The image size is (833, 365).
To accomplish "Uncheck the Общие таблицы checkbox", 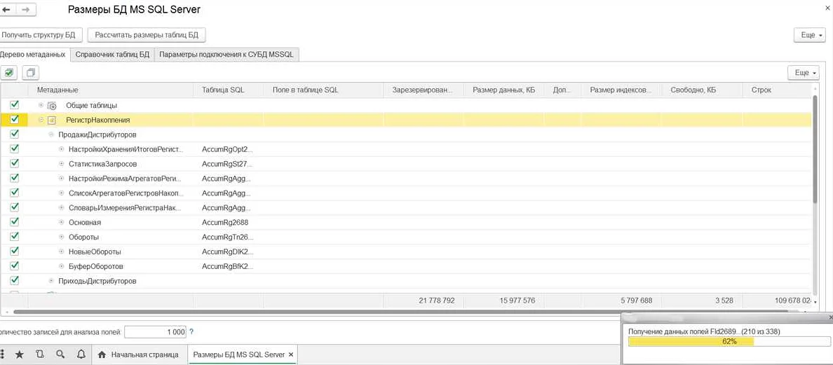I will click(15, 105).
